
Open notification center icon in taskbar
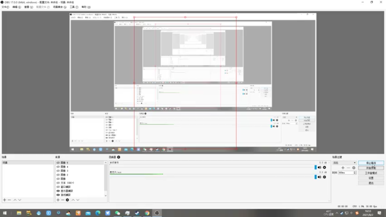point(379,213)
